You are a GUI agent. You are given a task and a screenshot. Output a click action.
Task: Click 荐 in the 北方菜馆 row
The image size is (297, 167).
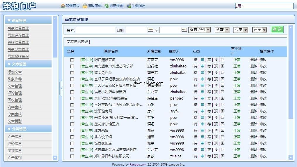(x=209, y=131)
